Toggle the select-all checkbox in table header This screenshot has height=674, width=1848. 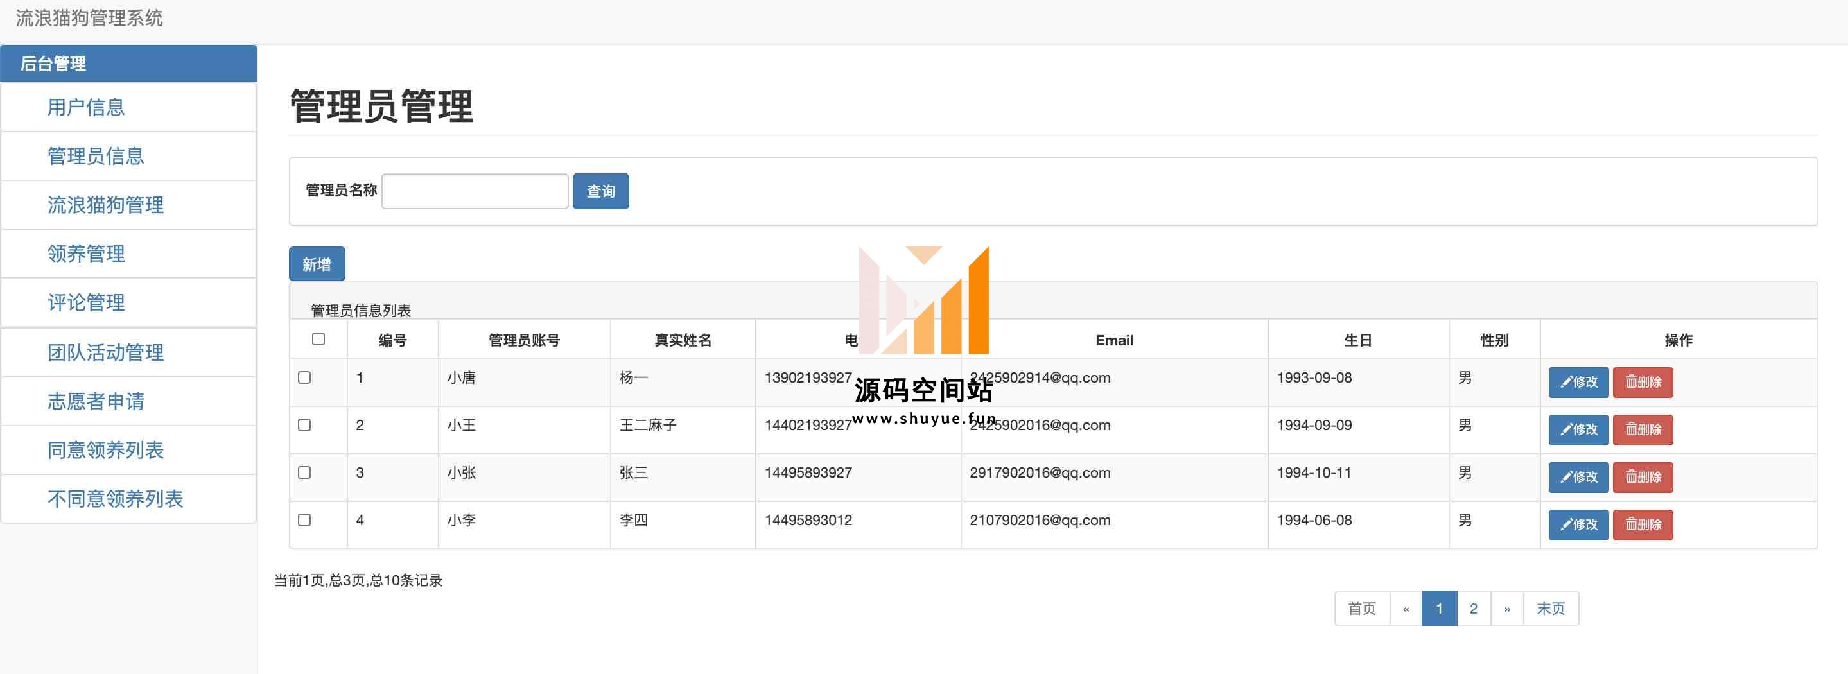pos(318,339)
